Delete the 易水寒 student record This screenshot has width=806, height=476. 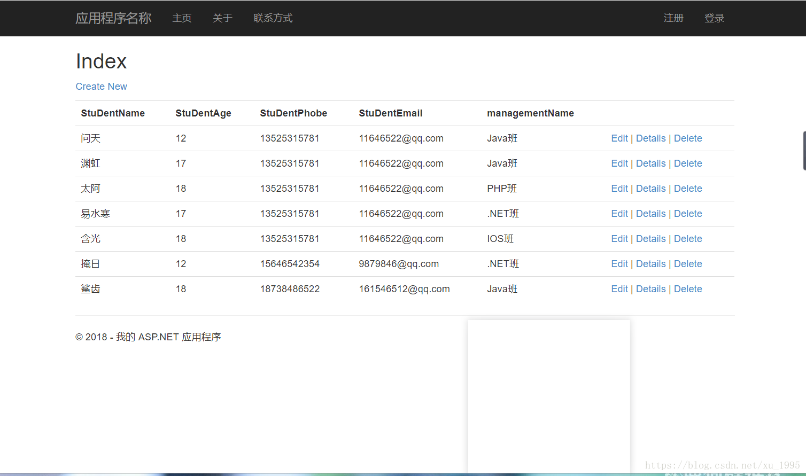click(688, 214)
